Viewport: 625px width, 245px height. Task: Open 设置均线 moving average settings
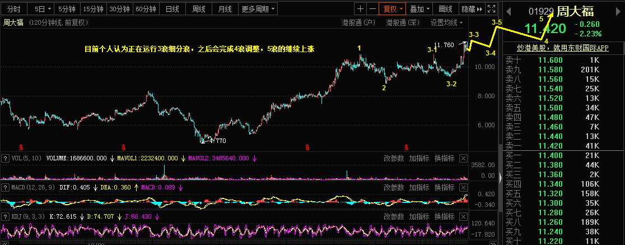(446, 23)
